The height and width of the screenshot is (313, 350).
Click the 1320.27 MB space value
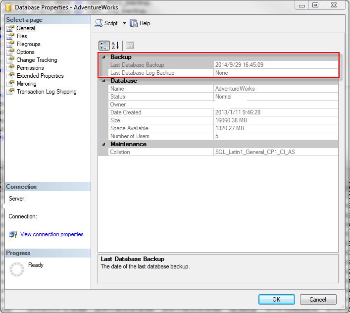click(x=230, y=128)
